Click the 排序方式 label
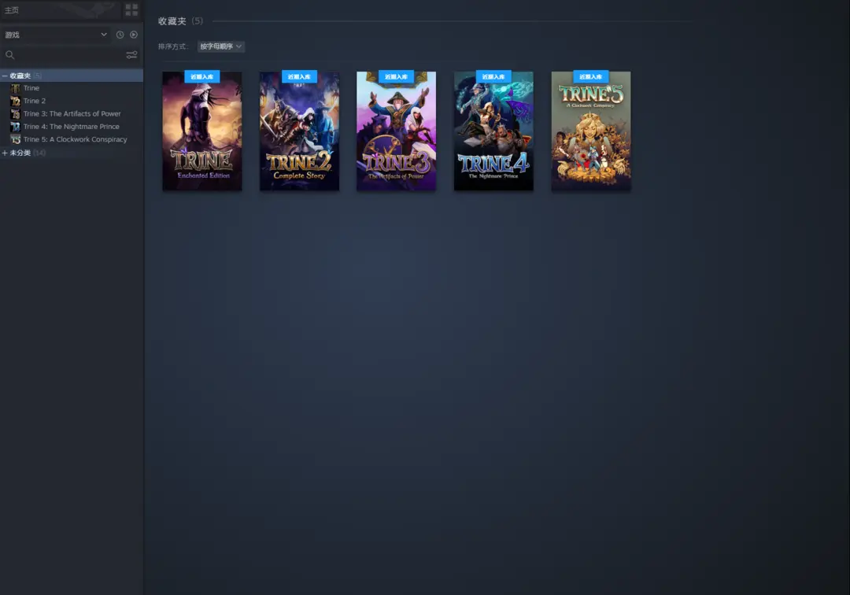 173,46
